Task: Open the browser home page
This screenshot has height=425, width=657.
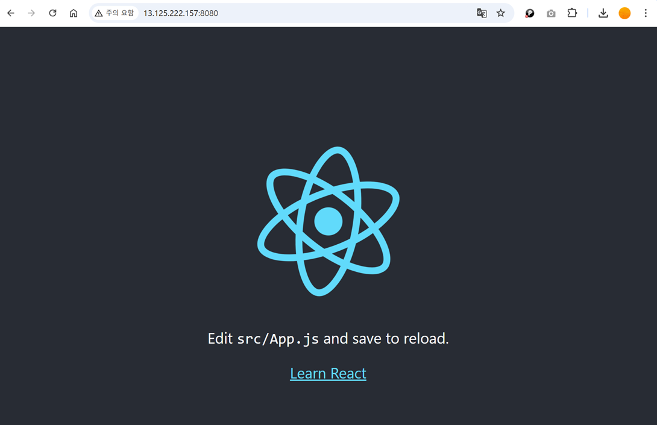Action: tap(74, 13)
